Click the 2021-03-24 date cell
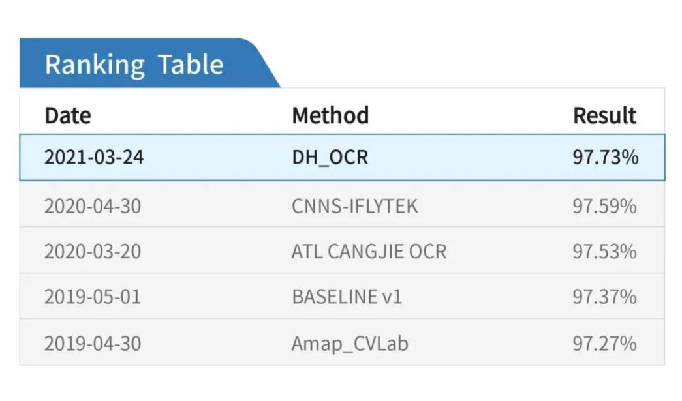Viewport: 682px width, 401px height. coord(92,157)
